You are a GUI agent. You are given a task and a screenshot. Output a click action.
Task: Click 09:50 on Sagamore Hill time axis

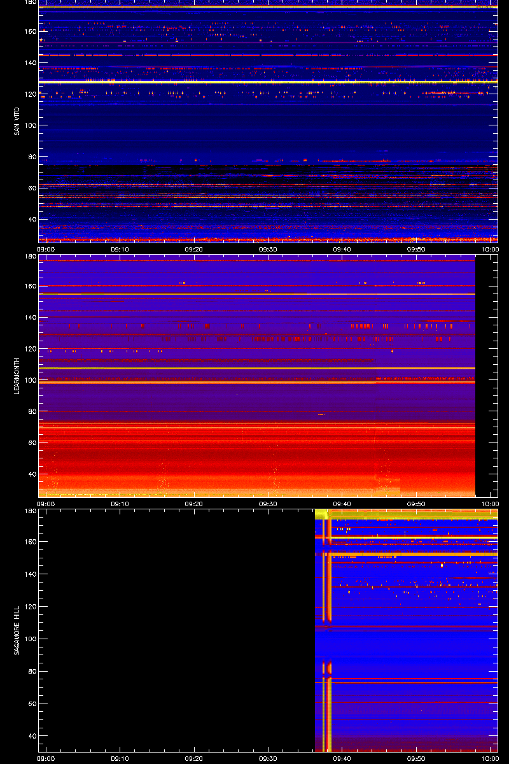point(416,759)
